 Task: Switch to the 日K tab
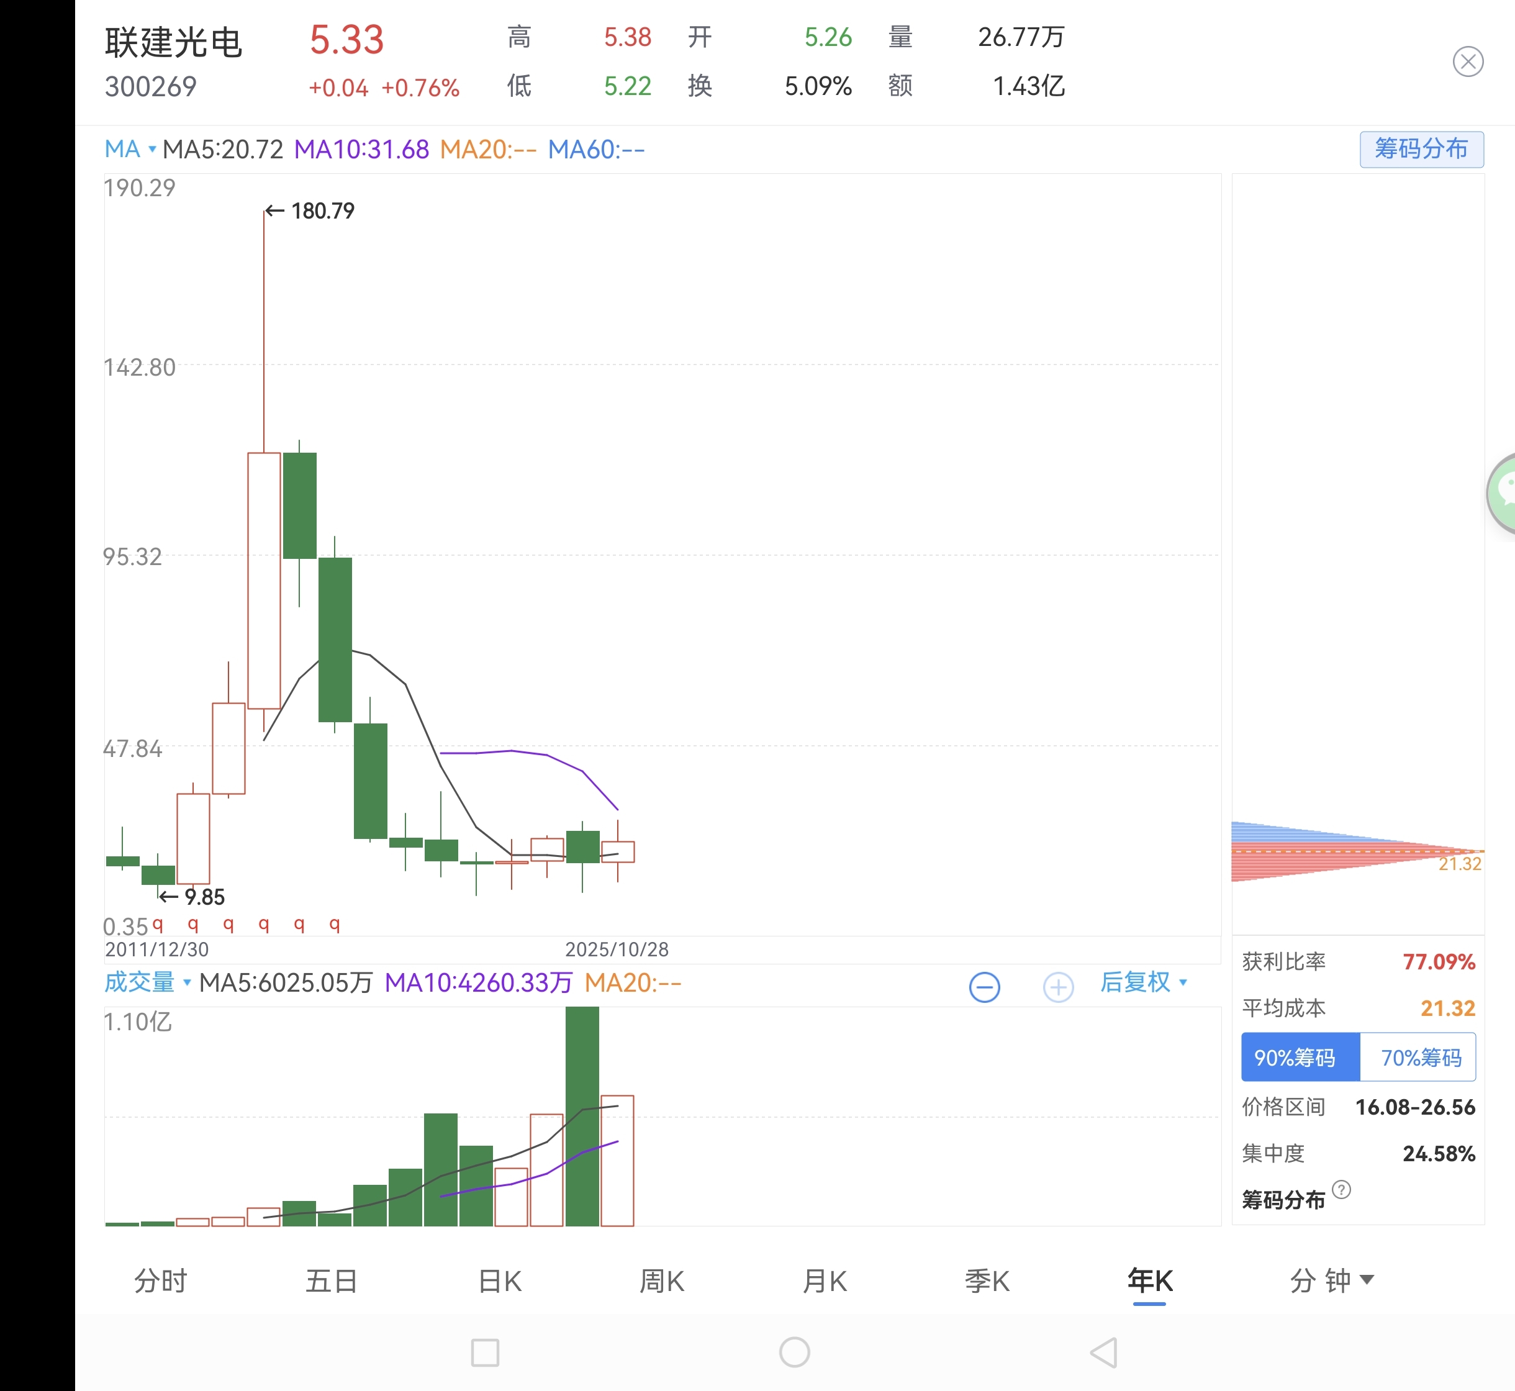point(500,1280)
